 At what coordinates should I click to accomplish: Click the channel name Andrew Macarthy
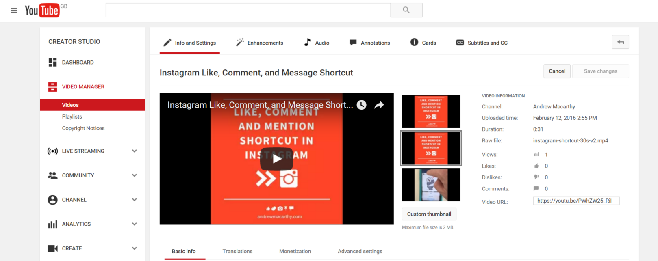pos(554,106)
